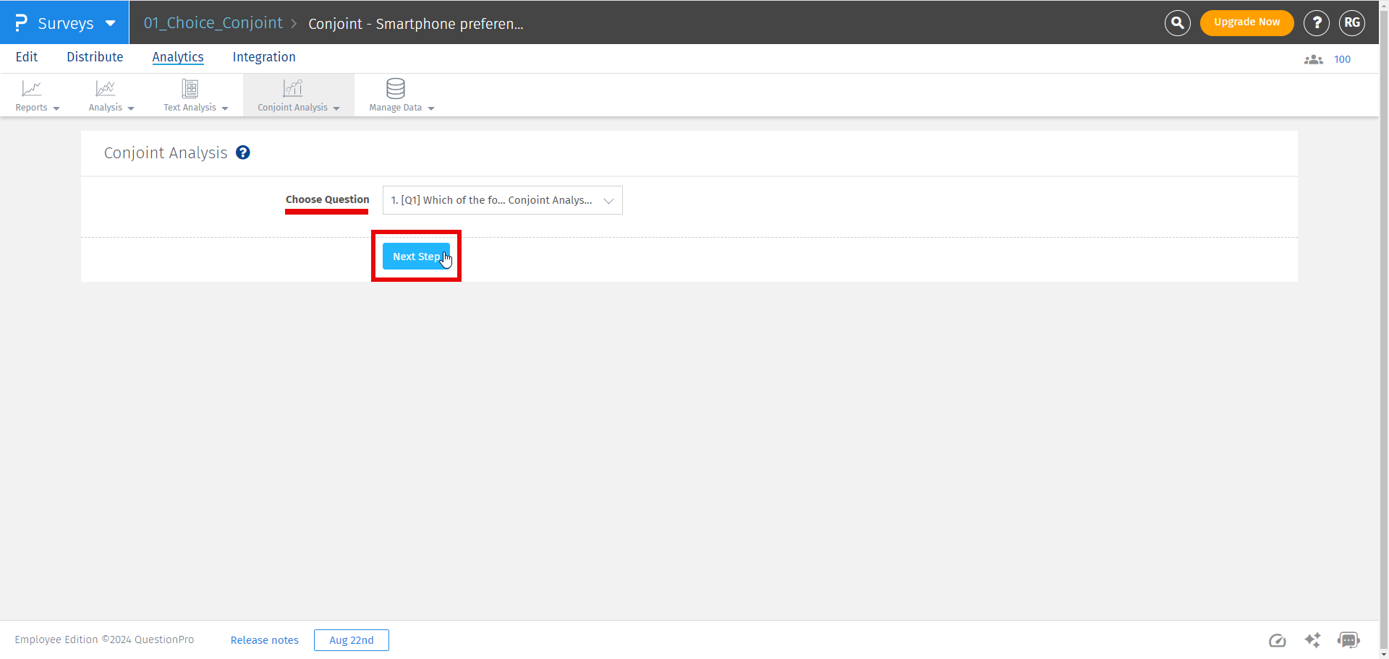Open the search magnifier icon
The height and width of the screenshot is (659, 1389).
point(1178,23)
